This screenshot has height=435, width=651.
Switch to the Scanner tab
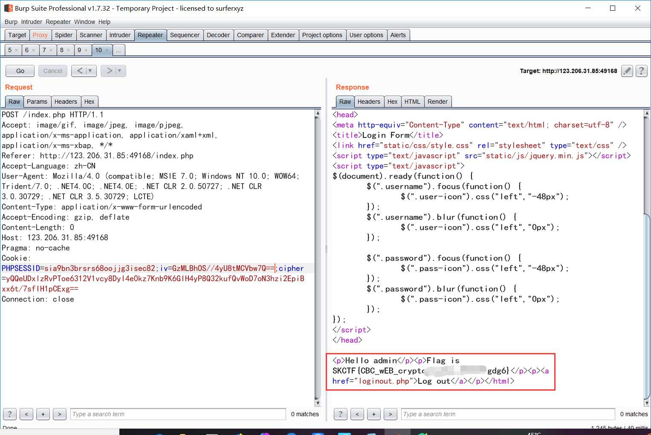pos(91,35)
